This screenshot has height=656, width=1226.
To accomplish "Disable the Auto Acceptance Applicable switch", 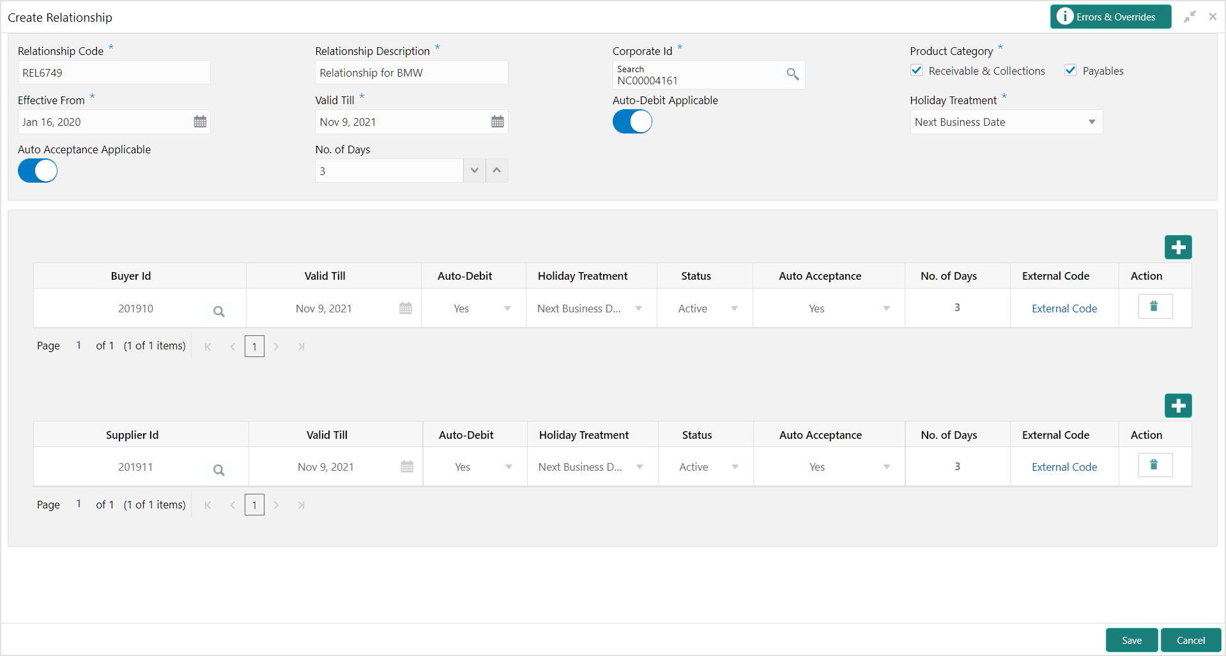I will (x=38, y=171).
